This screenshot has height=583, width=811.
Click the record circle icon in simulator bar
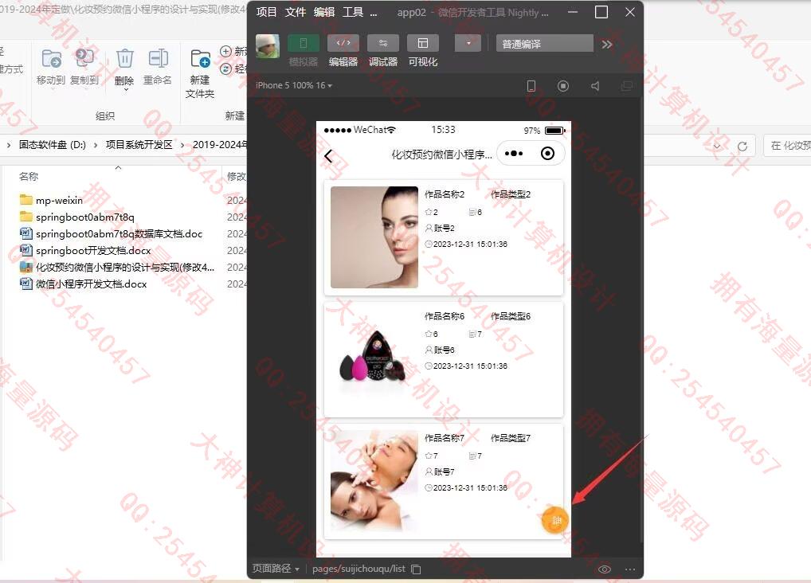[x=563, y=86]
